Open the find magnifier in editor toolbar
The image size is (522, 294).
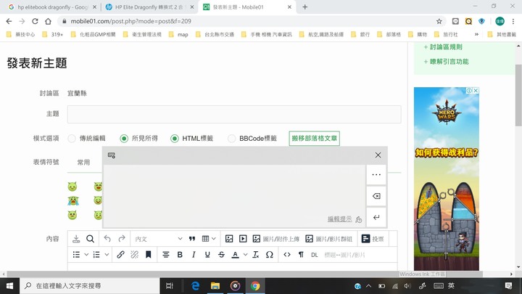[90, 239]
